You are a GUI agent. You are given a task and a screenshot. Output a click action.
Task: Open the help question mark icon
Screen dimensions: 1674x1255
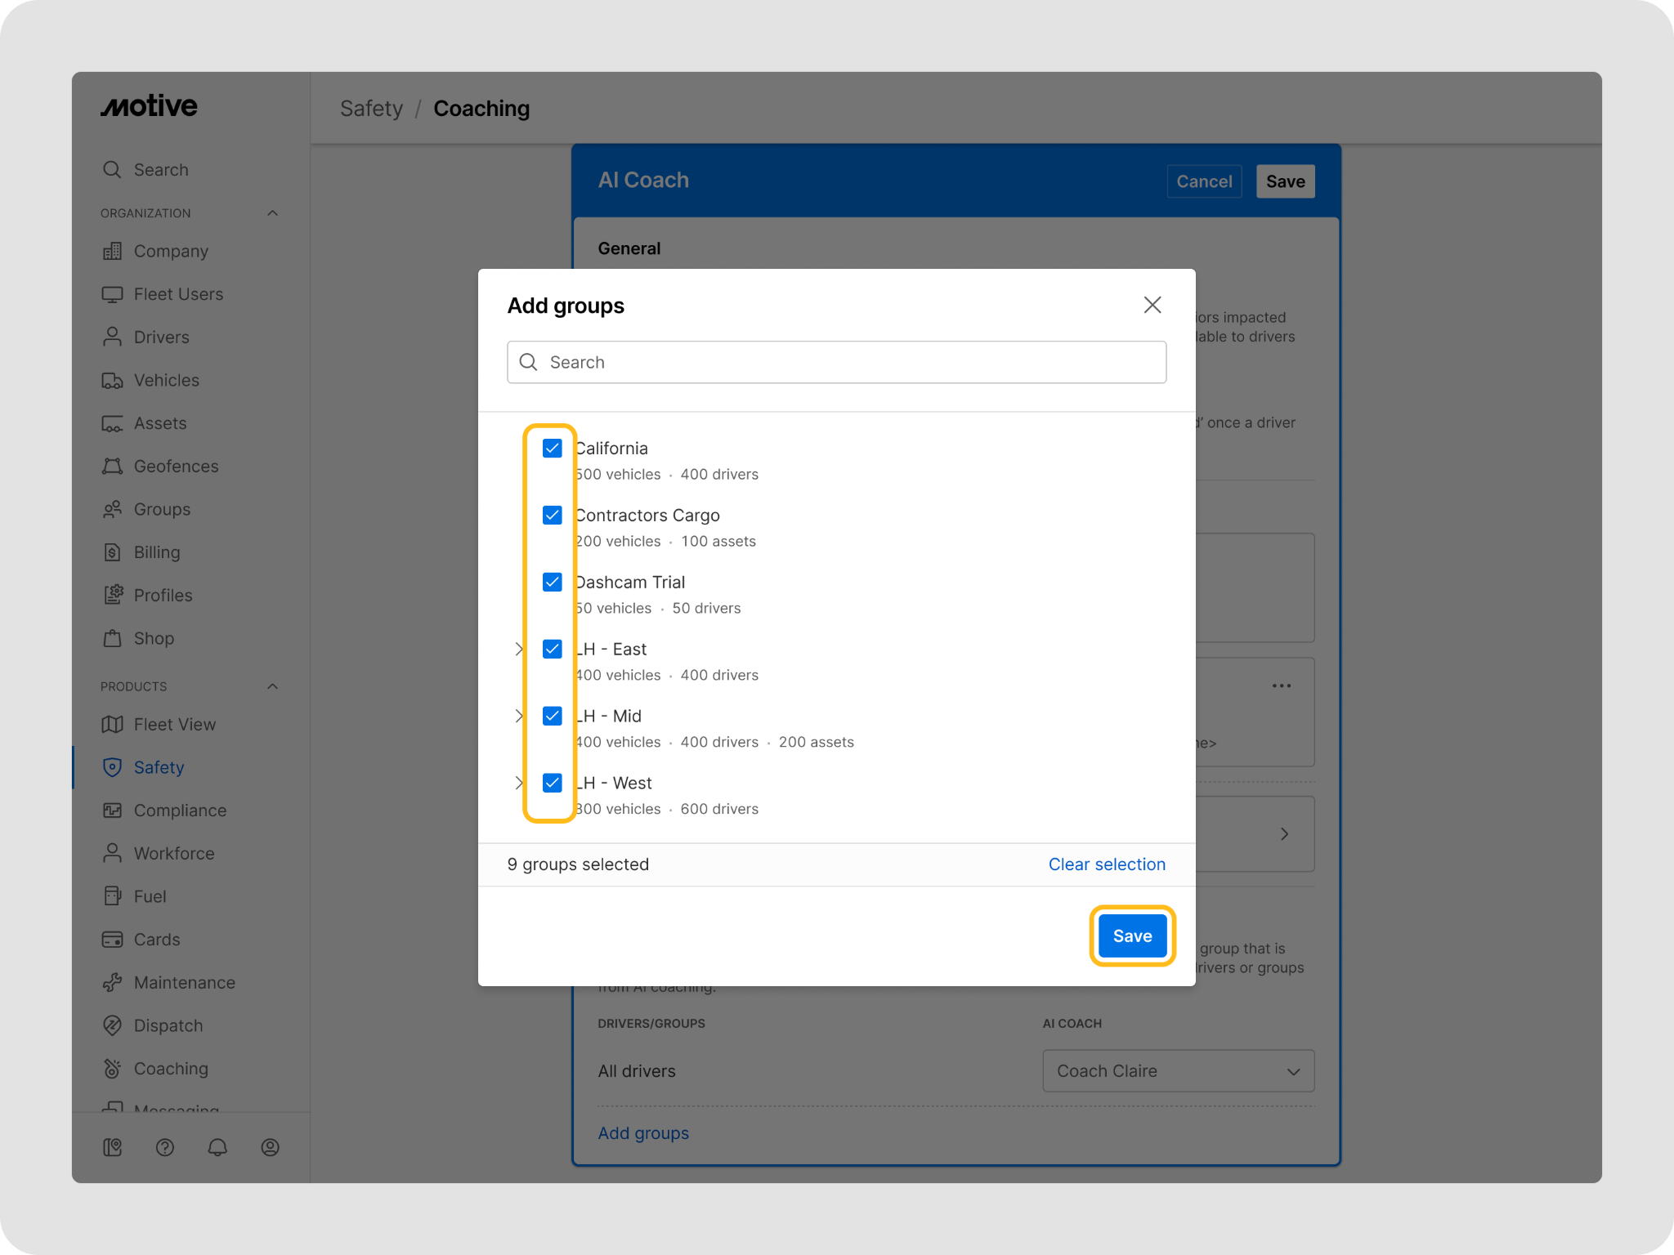tap(165, 1147)
